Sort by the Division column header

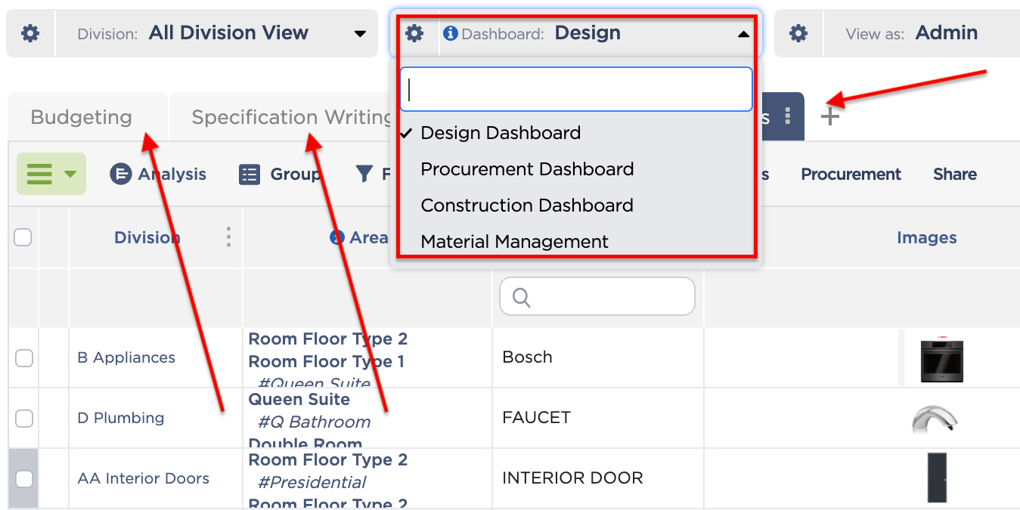pyautogui.click(x=147, y=237)
